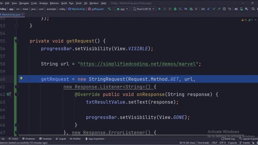Open the Profiler tool window
Viewport: 258px width, 145px height.
(x=75, y=139)
